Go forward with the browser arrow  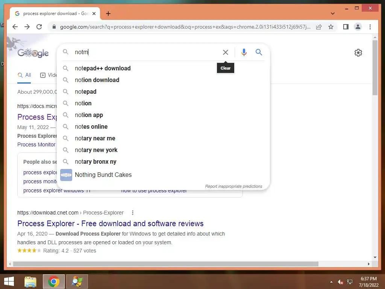tap(27, 27)
